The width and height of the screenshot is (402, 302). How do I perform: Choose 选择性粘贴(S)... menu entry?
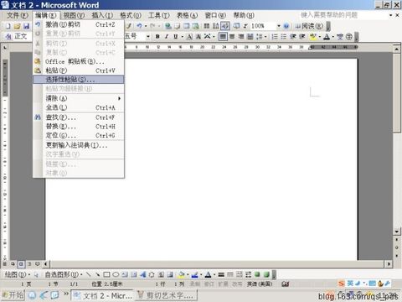[79, 80]
